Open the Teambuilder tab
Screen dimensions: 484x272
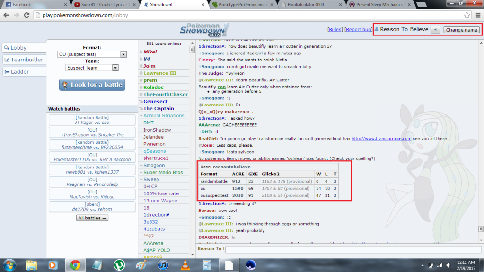click(24, 60)
